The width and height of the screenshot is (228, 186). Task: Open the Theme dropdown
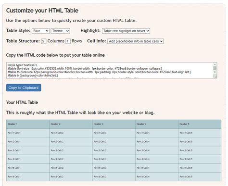pyautogui.click(x=60, y=31)
